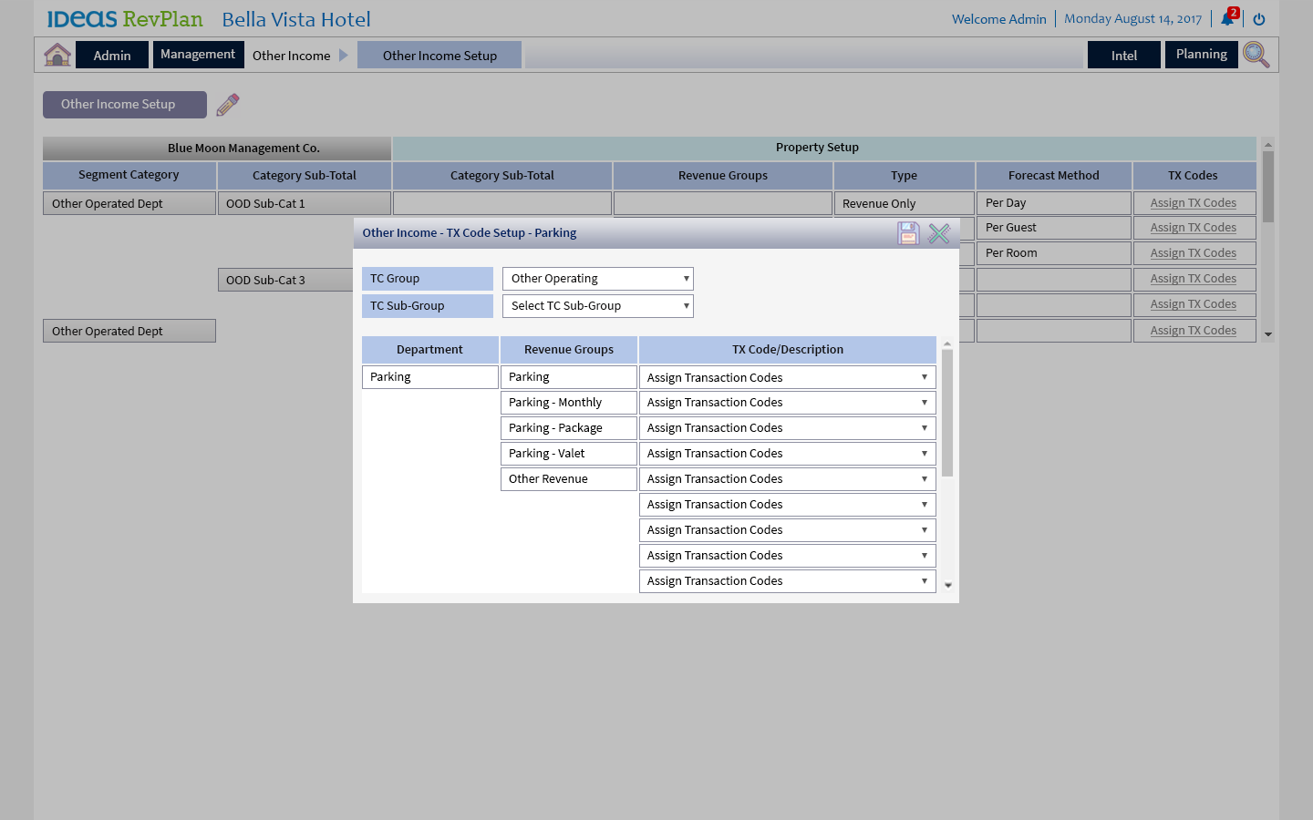1313x820 pixels.
Task: Open the magnifier search icon
Action: pyautogui.click(x=1256, y=55)
